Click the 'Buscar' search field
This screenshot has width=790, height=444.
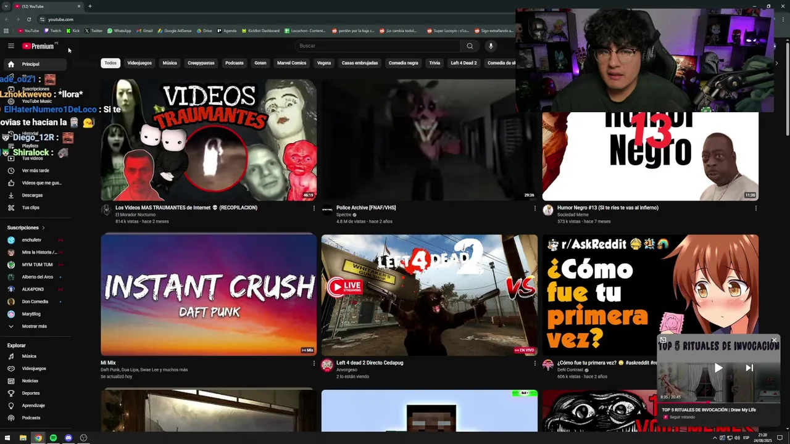(x=378, y=46)
